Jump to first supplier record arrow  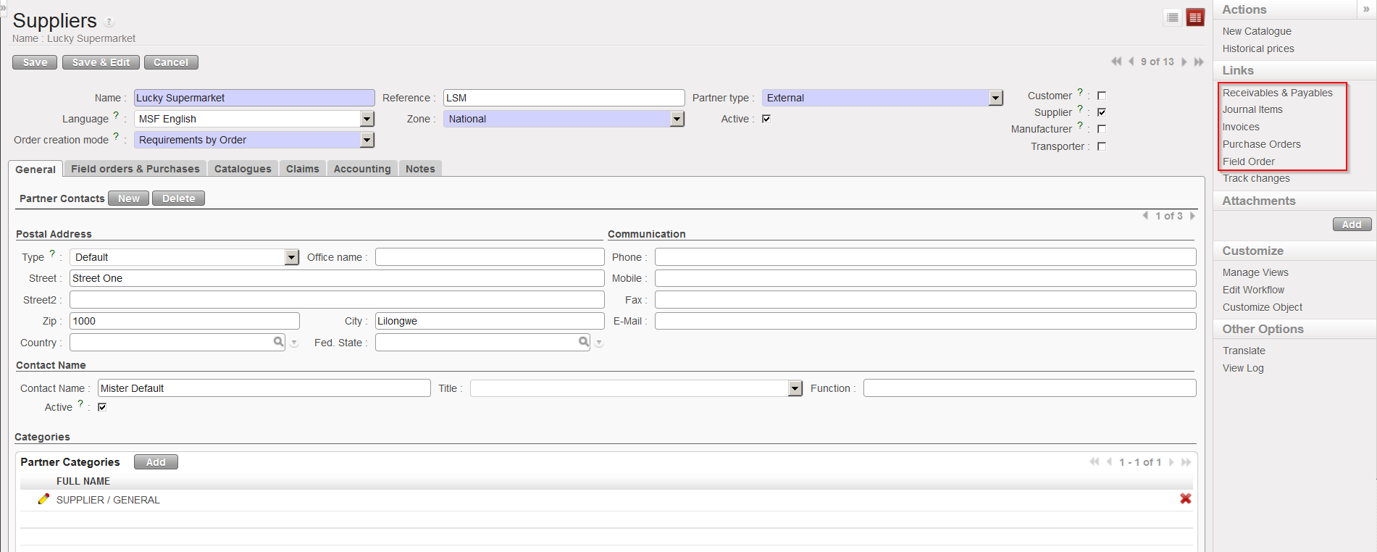1116,62
